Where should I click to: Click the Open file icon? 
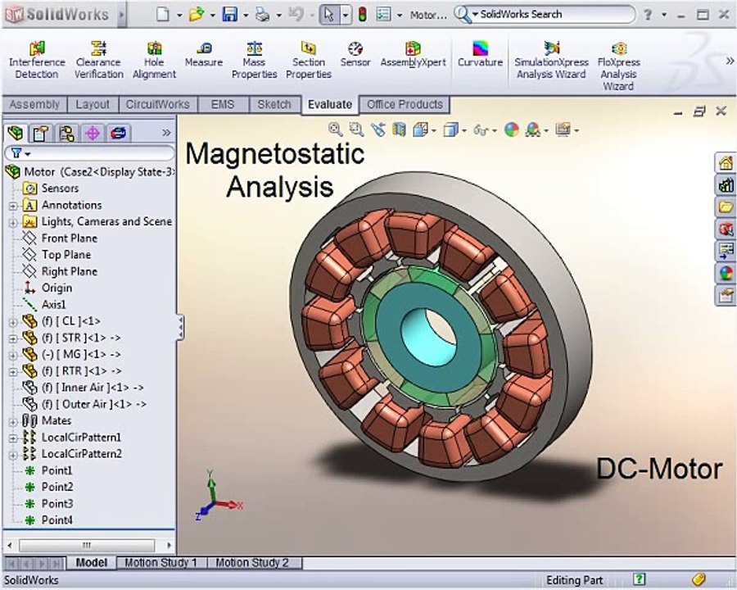(x=197, y=15)
